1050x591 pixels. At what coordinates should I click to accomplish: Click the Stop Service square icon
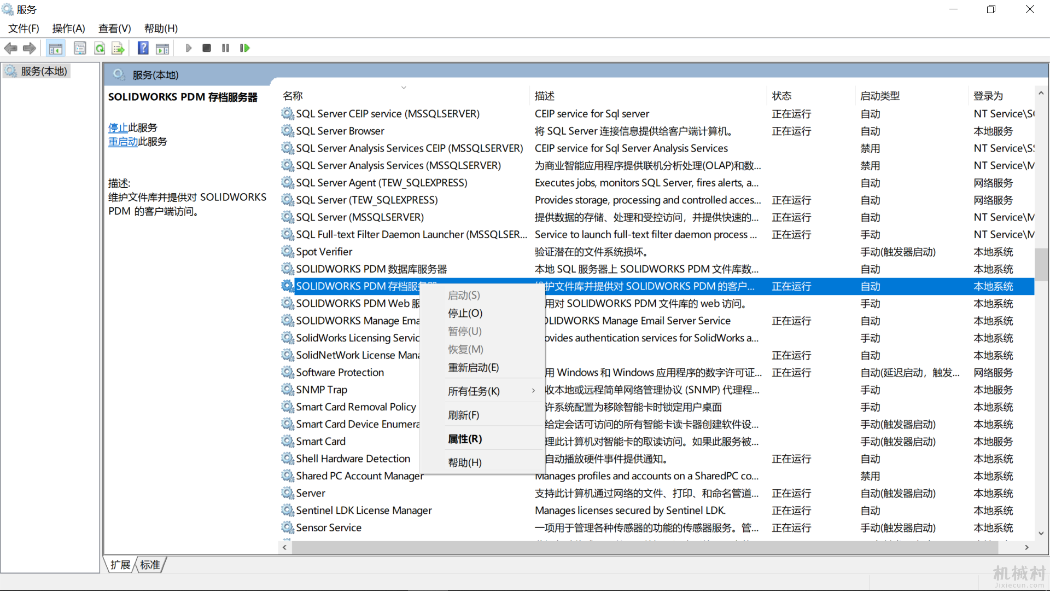click(207, 48)
